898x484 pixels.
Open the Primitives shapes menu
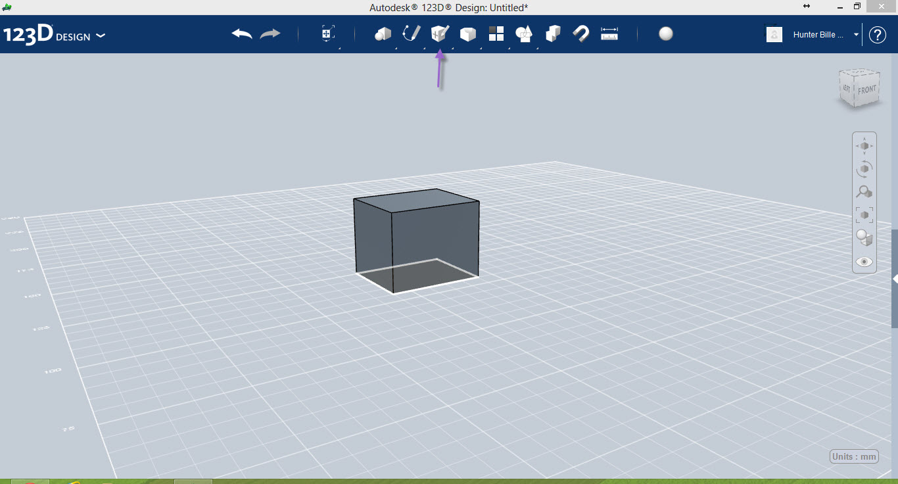[383, 34]
